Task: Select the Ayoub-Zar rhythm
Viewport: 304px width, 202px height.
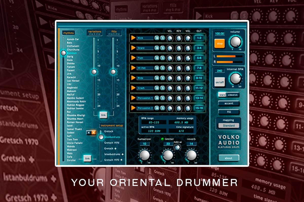Action: (x=72, y=39)
